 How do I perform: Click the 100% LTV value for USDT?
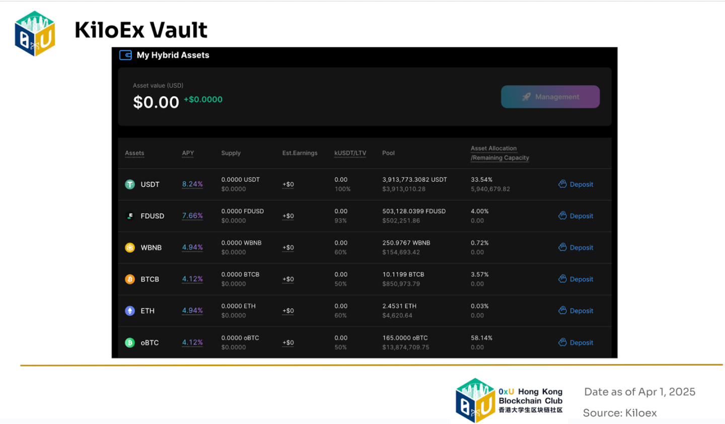[342, 189]
